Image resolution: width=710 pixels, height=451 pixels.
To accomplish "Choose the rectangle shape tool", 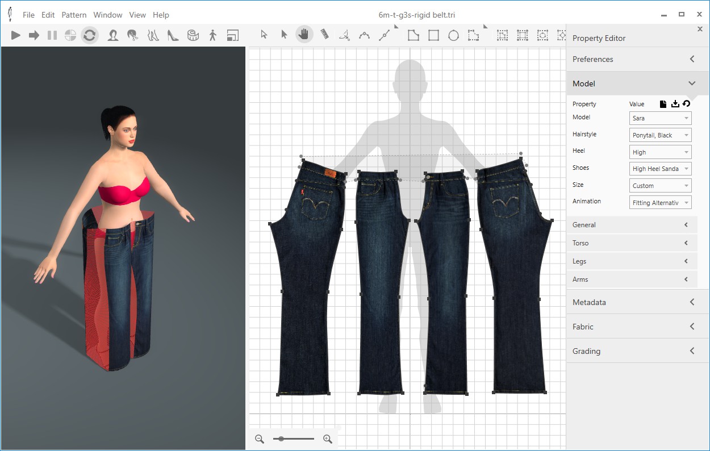I will click(433, 35).
